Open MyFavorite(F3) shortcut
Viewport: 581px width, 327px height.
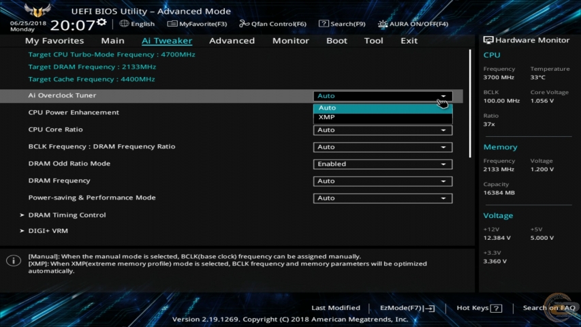(197, 24)
